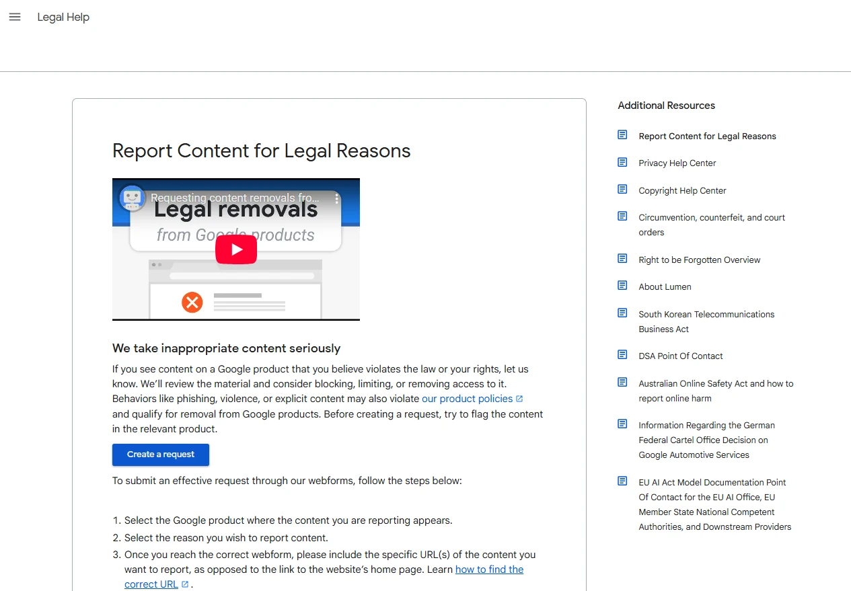
Task: Click the video title text overlay
Action: tap(234, 198)
